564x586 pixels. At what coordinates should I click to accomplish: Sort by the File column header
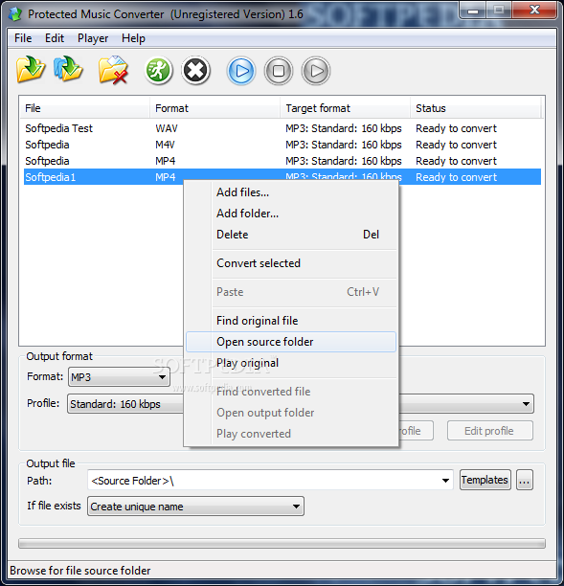(84, 108)
